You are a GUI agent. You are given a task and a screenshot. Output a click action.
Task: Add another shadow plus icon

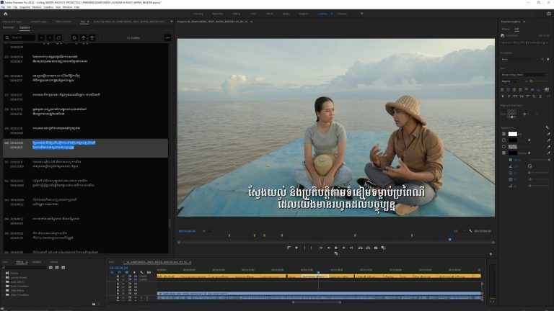point(529,153)
